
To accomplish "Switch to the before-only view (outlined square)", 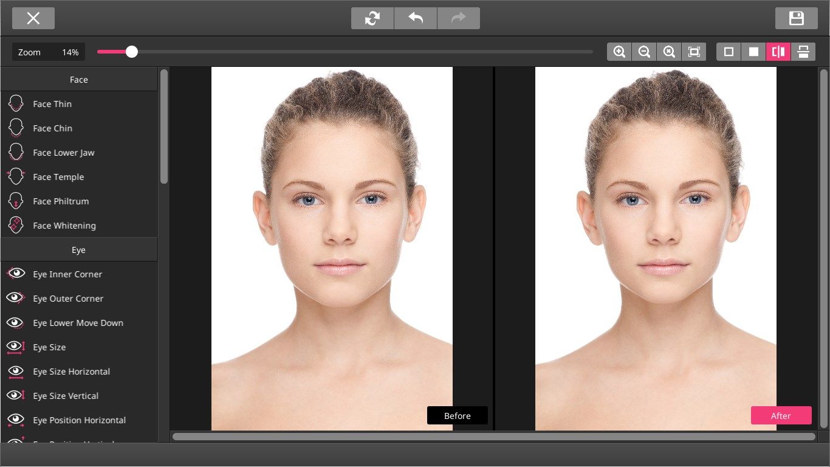I will coord(729,52).
